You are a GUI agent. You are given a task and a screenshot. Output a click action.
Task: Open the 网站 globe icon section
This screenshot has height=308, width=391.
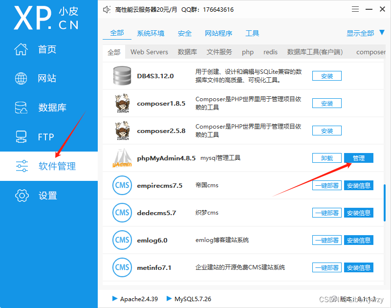[21, 78]
